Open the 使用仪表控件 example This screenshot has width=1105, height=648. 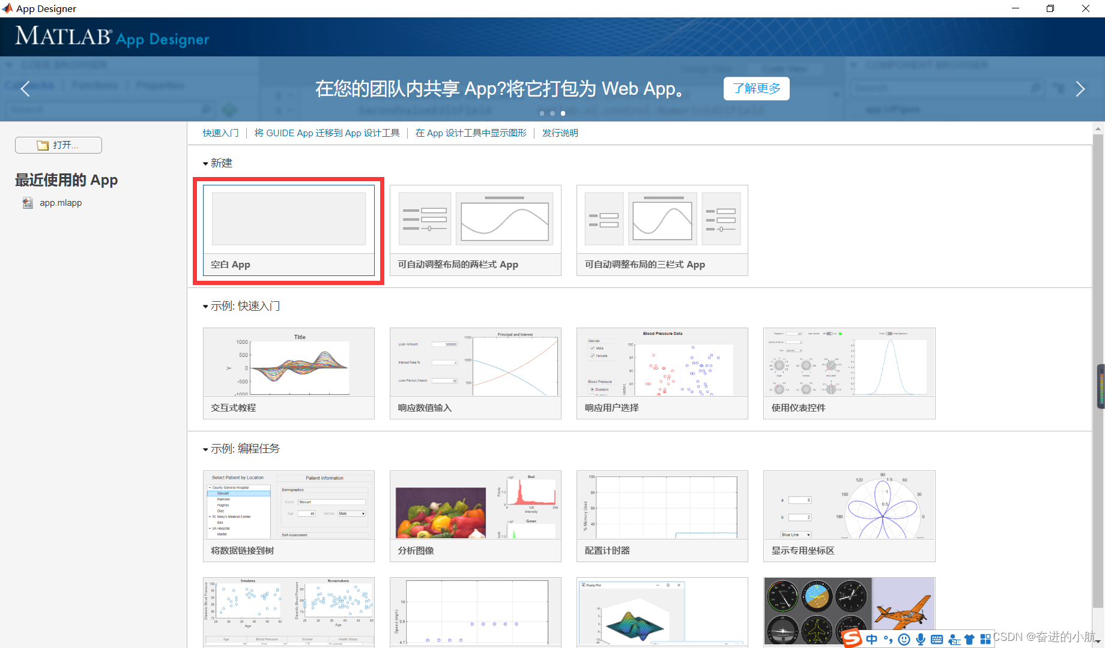click(x=849, y=373)
